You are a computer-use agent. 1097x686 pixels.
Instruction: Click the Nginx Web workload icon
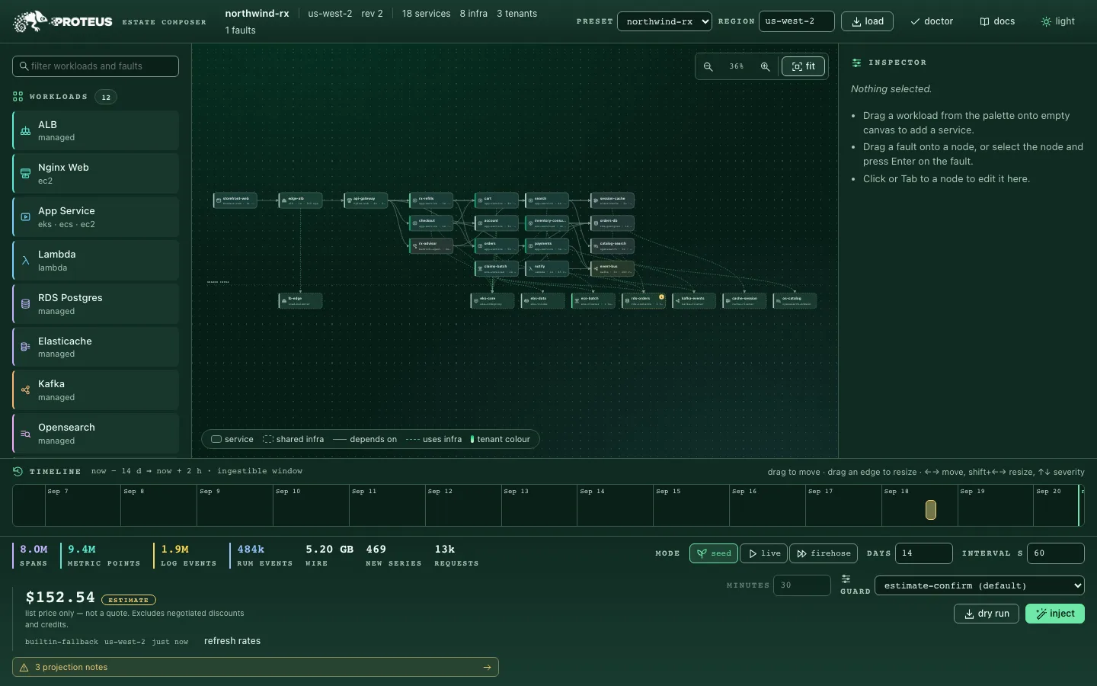[x=25, y=173]
